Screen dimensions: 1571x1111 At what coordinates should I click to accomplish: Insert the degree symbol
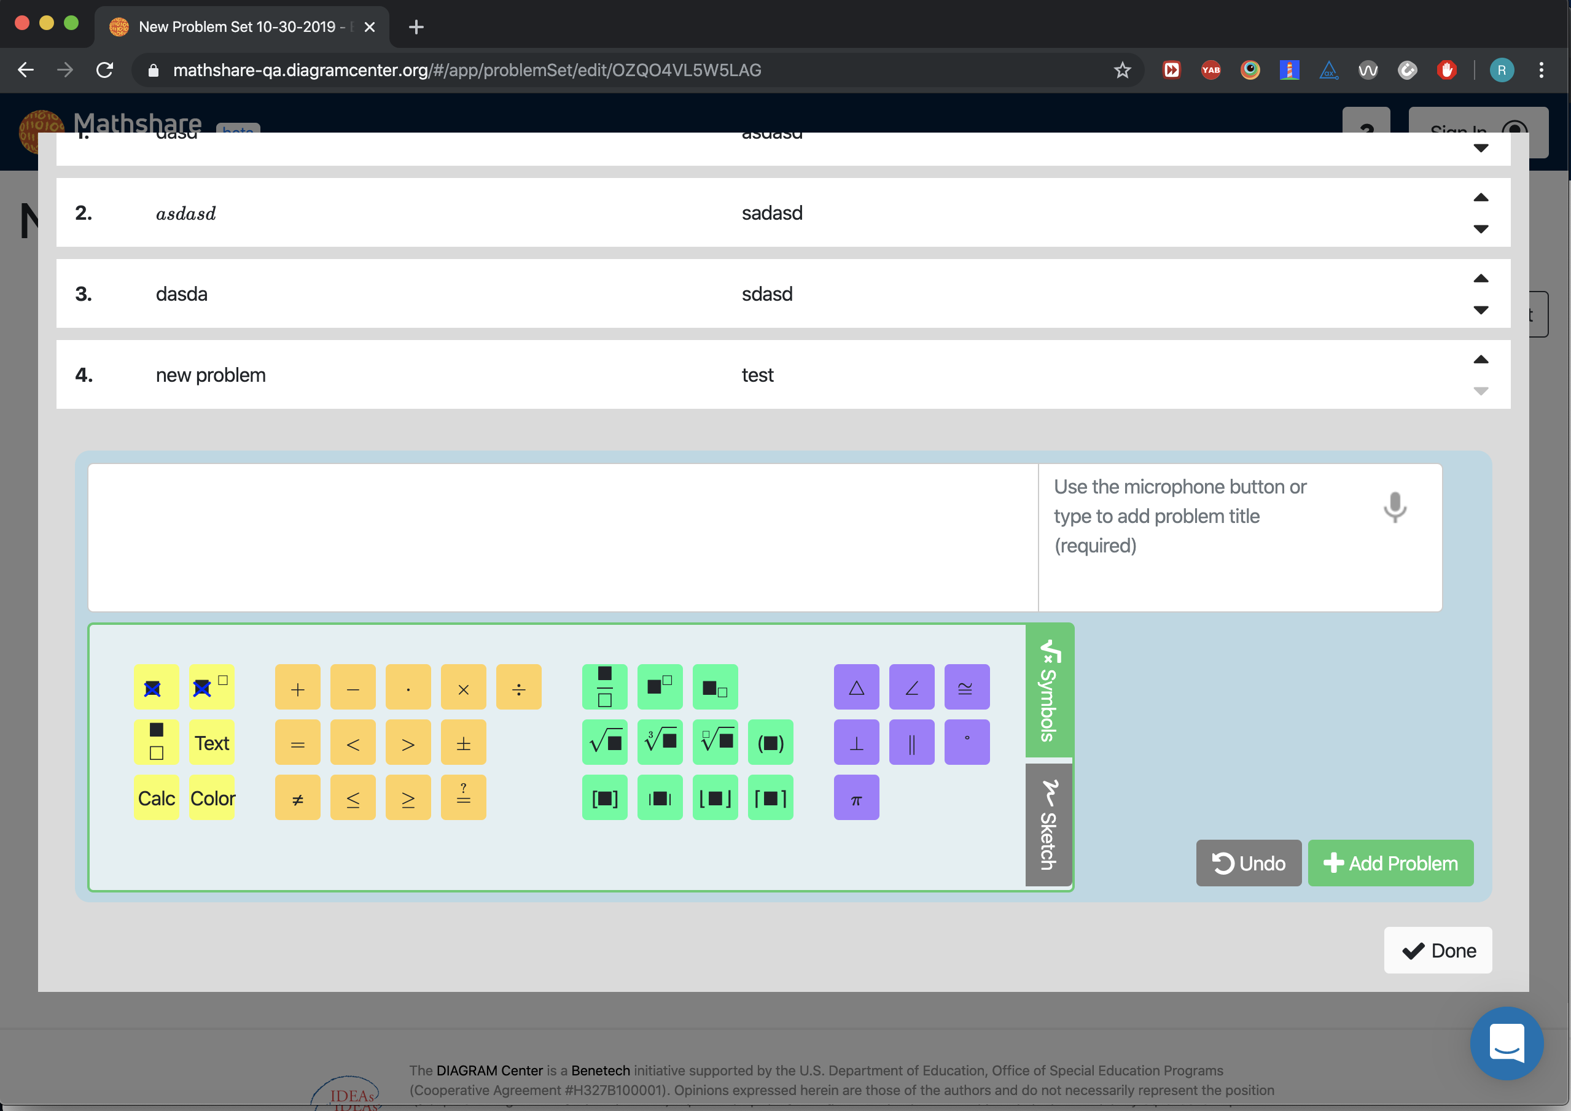coord(967,742)
